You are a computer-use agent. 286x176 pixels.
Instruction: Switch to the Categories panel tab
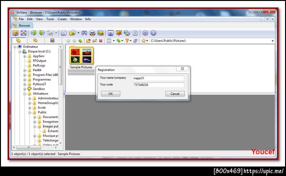pos(52,40)
